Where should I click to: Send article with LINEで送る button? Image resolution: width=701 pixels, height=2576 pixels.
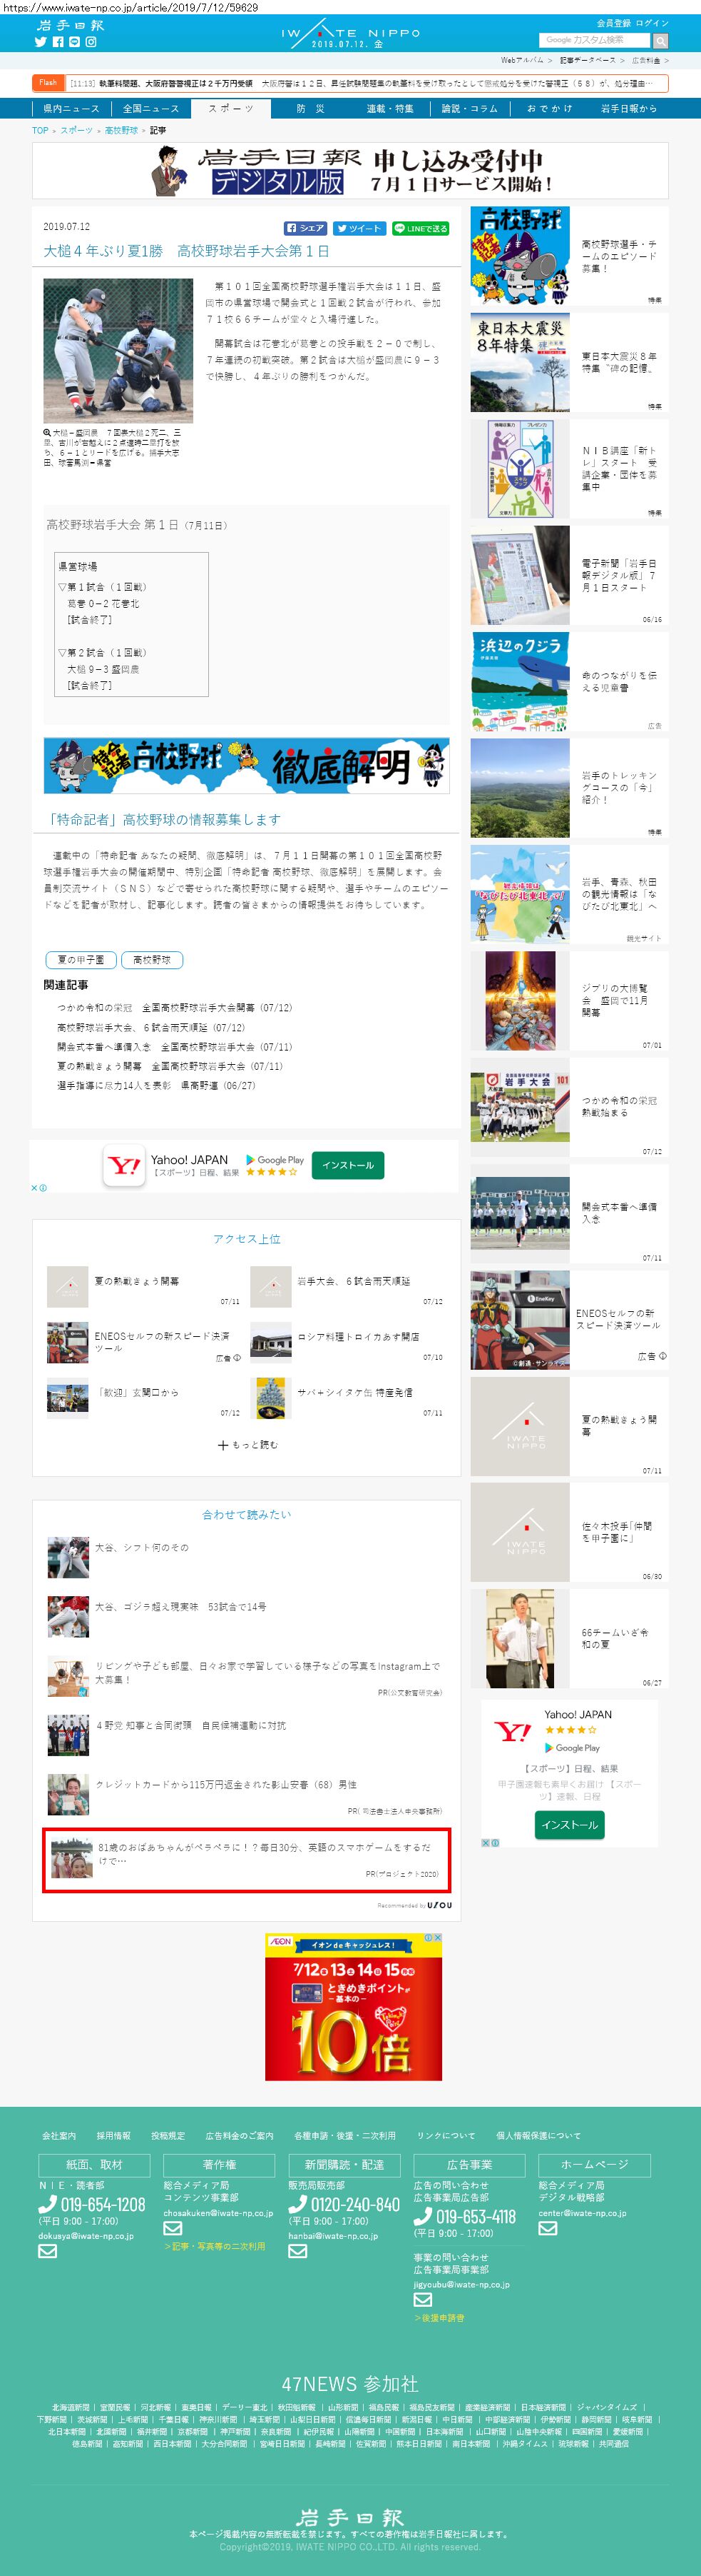tap(421, 228)
